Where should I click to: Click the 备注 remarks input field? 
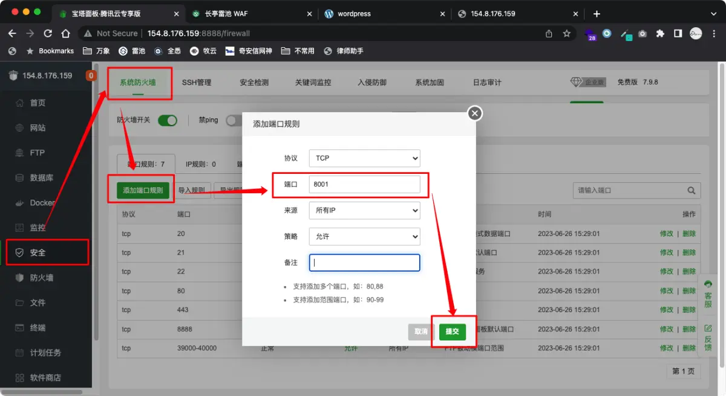coord(364,263)
